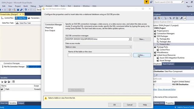Image resolution: width=194 pixels, height=109 pixels.
Task: Switch to the Control Flow tab
Action: tap(7, 18)
